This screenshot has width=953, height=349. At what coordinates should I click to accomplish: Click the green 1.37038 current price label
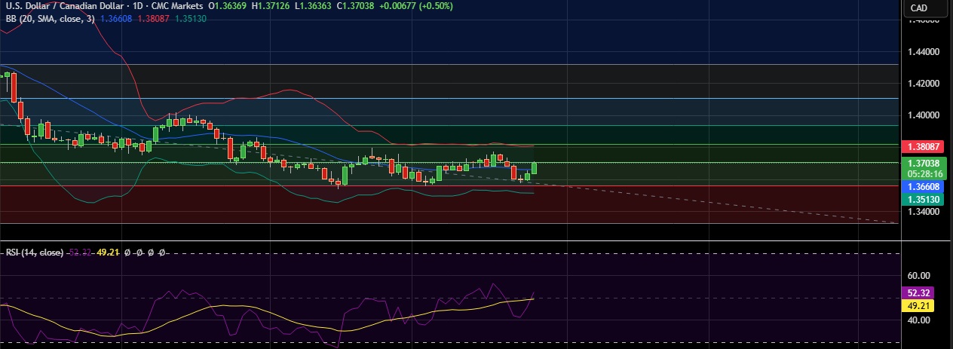pos(923,162)
